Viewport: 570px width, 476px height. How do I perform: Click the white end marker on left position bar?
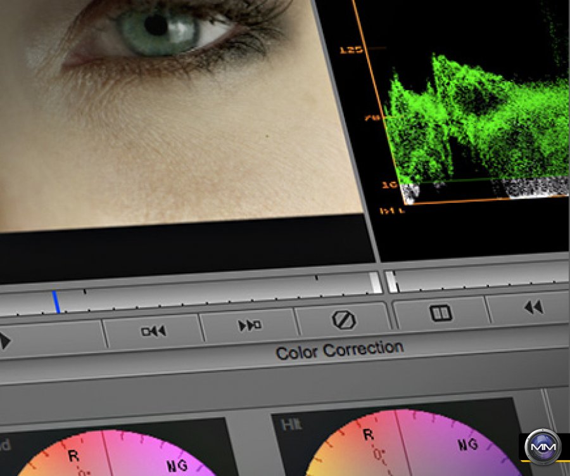pyautogui.click(x=376, y=282)
